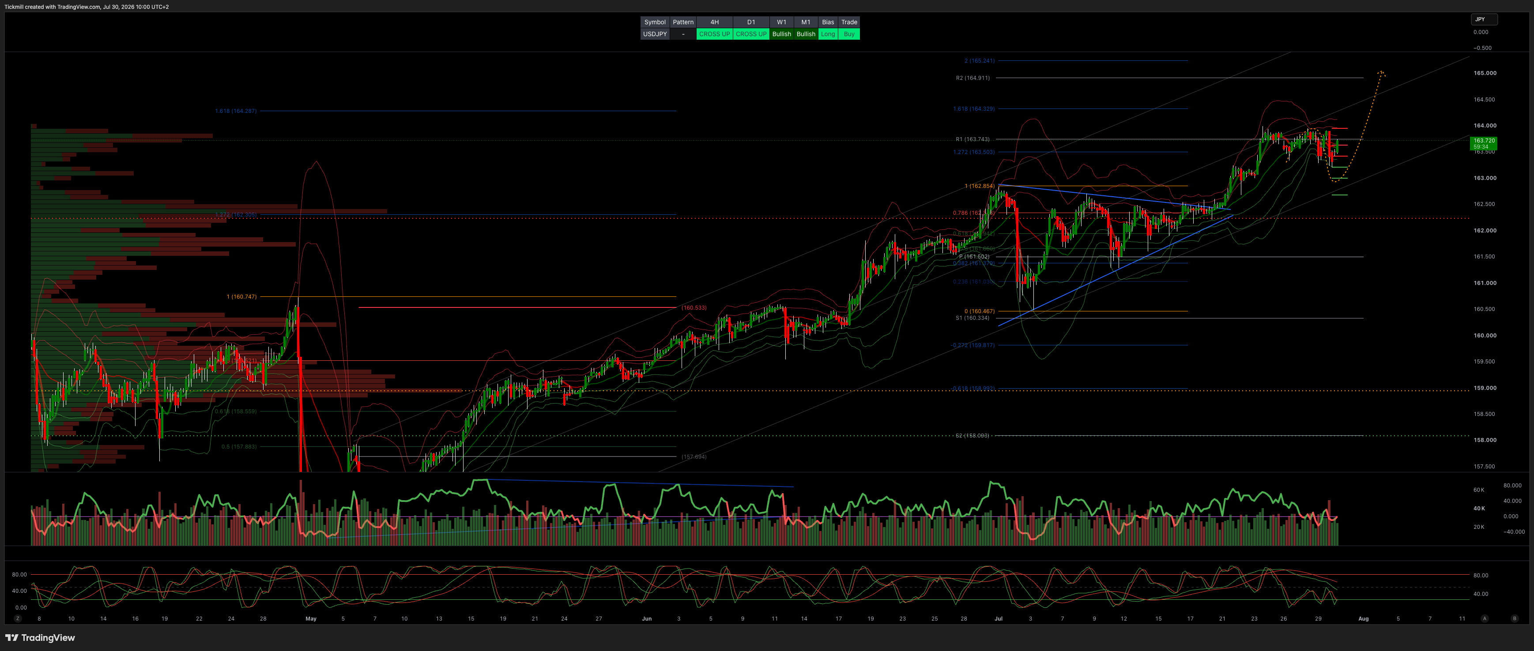Viewport: 1534px width, 651px height.
Task: Click the TradingView logo
Action: pos(40,638)
